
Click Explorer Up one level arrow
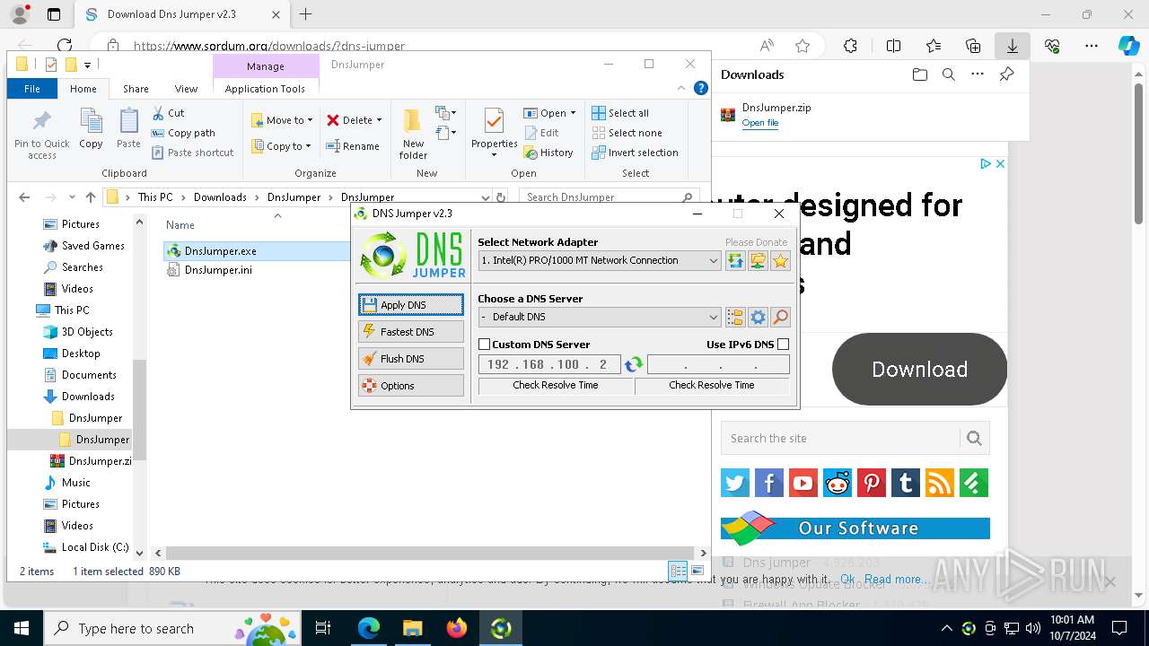coord(90,197)
